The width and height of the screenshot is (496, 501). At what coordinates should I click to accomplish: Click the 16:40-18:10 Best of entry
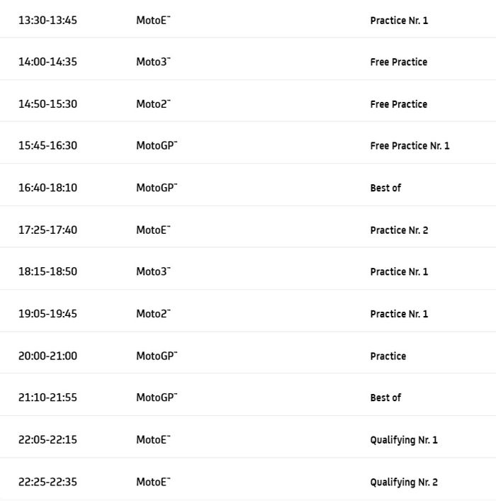pos(385,188)
